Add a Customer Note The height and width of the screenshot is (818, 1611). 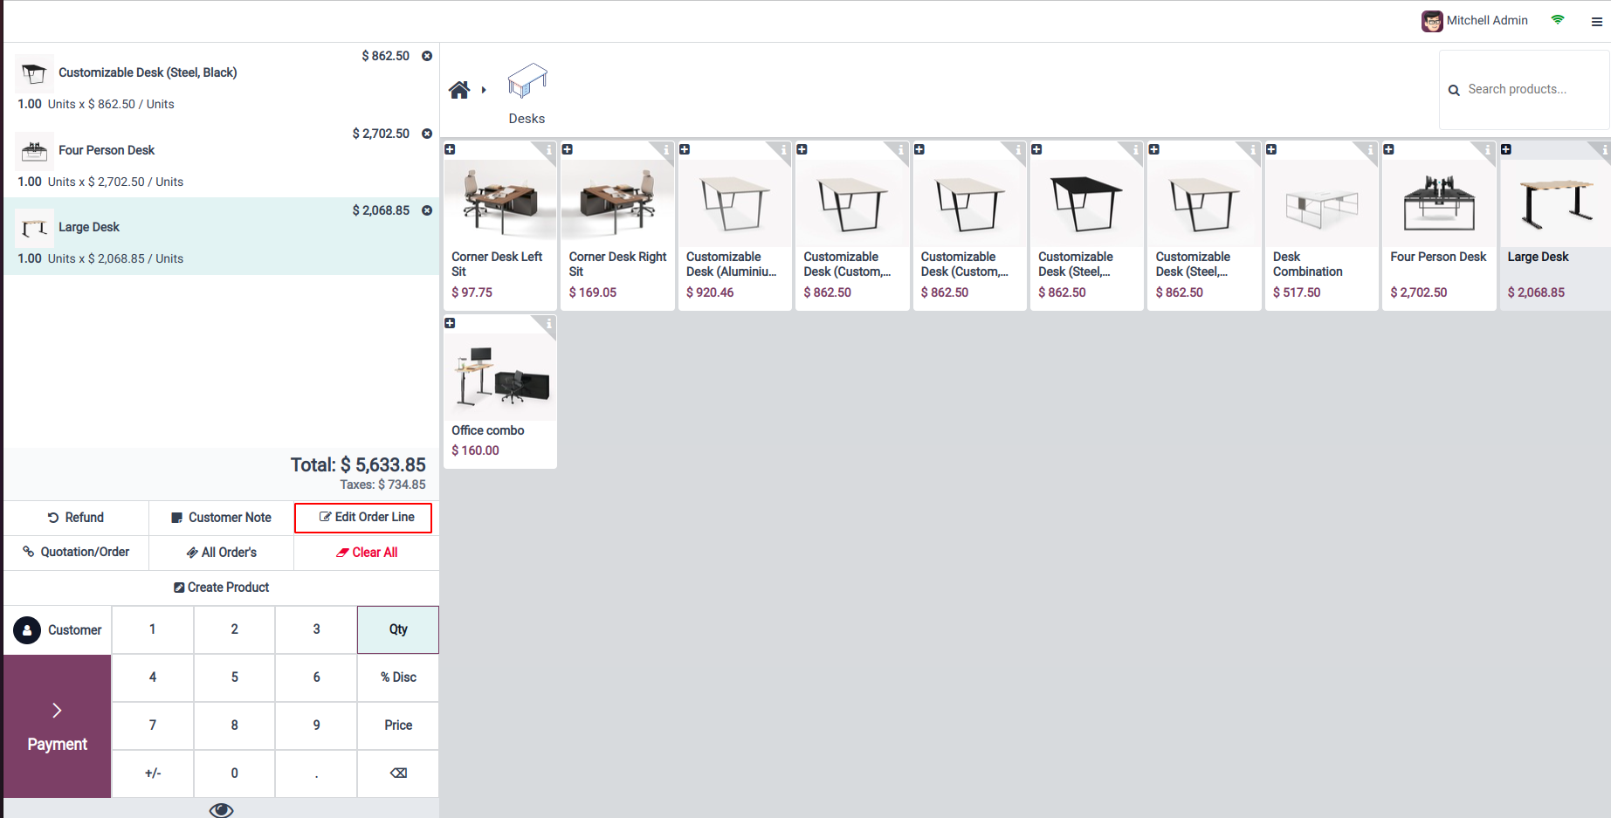222,518
